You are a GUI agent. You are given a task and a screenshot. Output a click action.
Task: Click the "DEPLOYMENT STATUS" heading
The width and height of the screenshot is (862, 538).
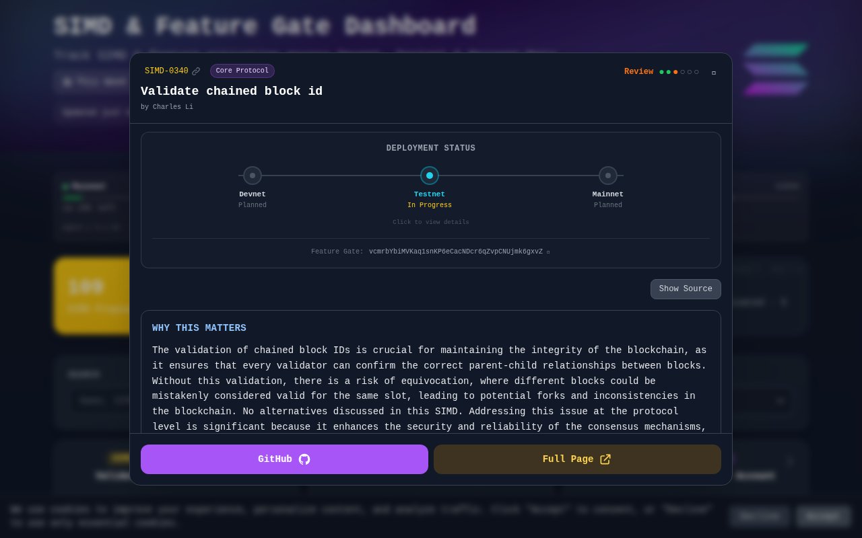pyautogui.click(x=431, y=149)
